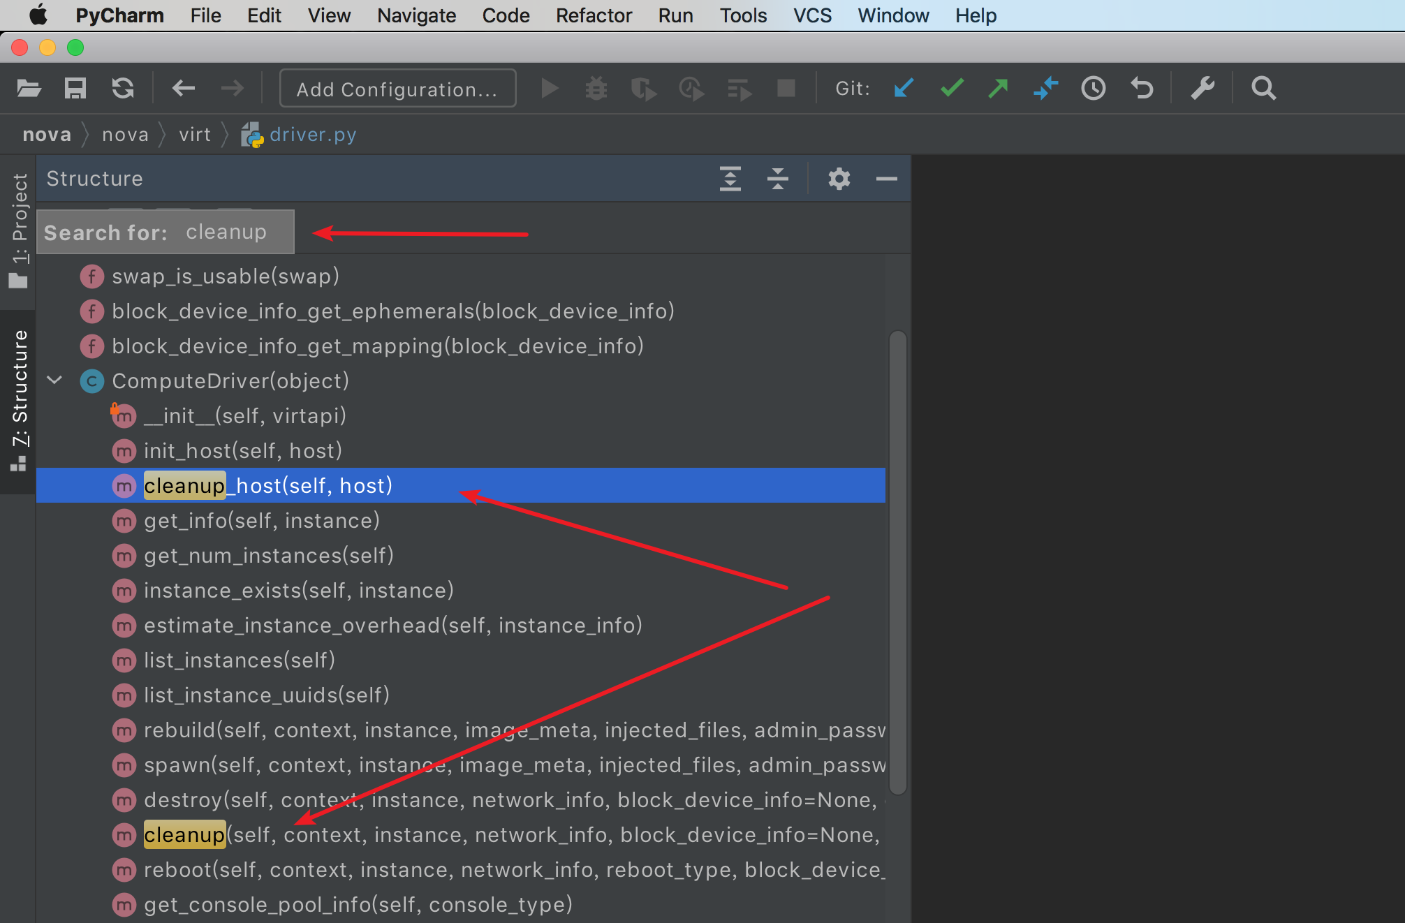
Task: Click the Save All floppy icon
Action: coord(75,89)
